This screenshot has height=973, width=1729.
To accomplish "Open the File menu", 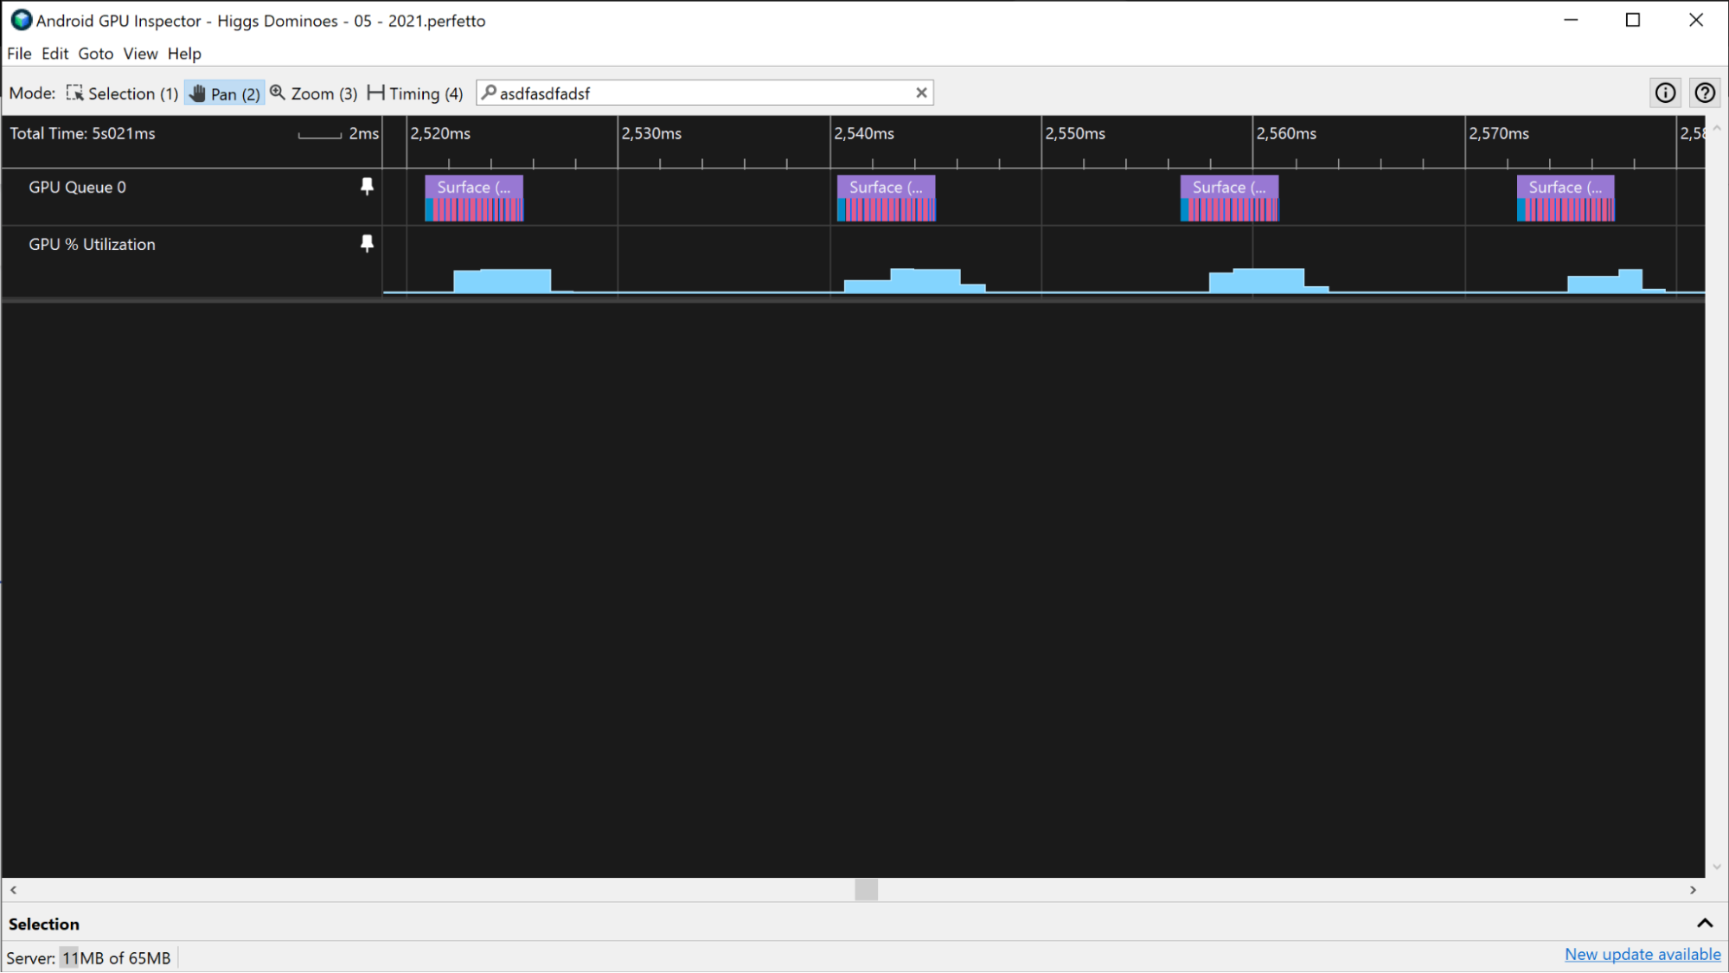I will pyautogui.click(x=19, y=54).
